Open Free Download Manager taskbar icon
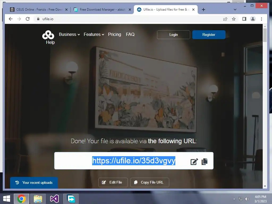This screenshot has height=204, width=272. (71, 199)
